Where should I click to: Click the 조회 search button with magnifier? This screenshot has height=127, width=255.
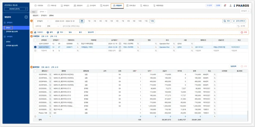coord(227,21)
